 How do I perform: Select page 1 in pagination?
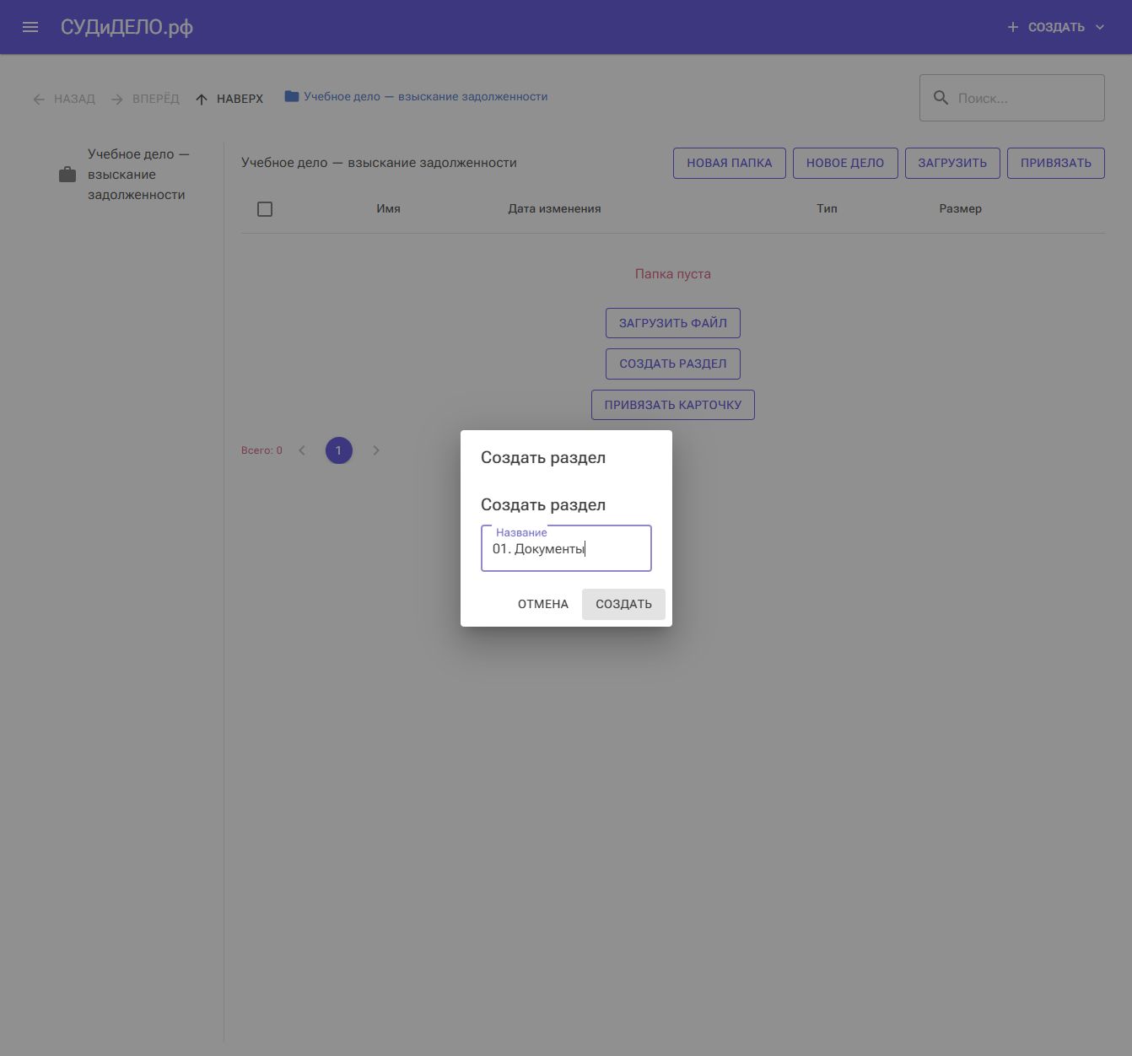point(339,450)
